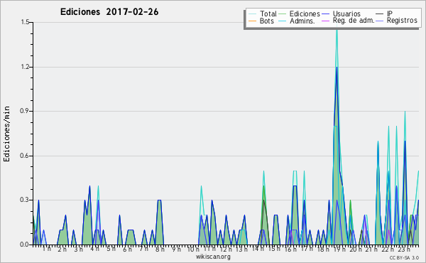Screen dimensions: 426x263
Task: Click the '15 h' x-axis label
Action: (274, 249)
